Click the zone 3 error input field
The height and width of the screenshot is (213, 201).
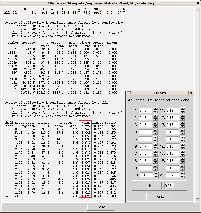[146, 125]
